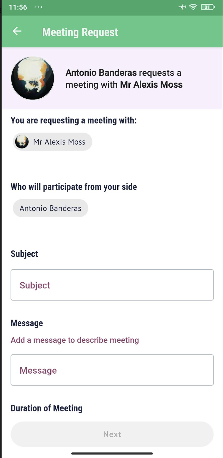Image resolution: width=223 pixels, height=458 pixels.
Task: Focus the Message text field
Action: pos(112,370)
